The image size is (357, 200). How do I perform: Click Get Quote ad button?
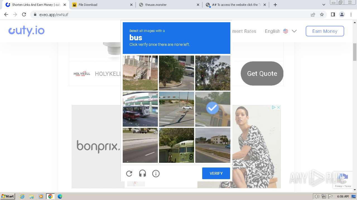(262, 73)
